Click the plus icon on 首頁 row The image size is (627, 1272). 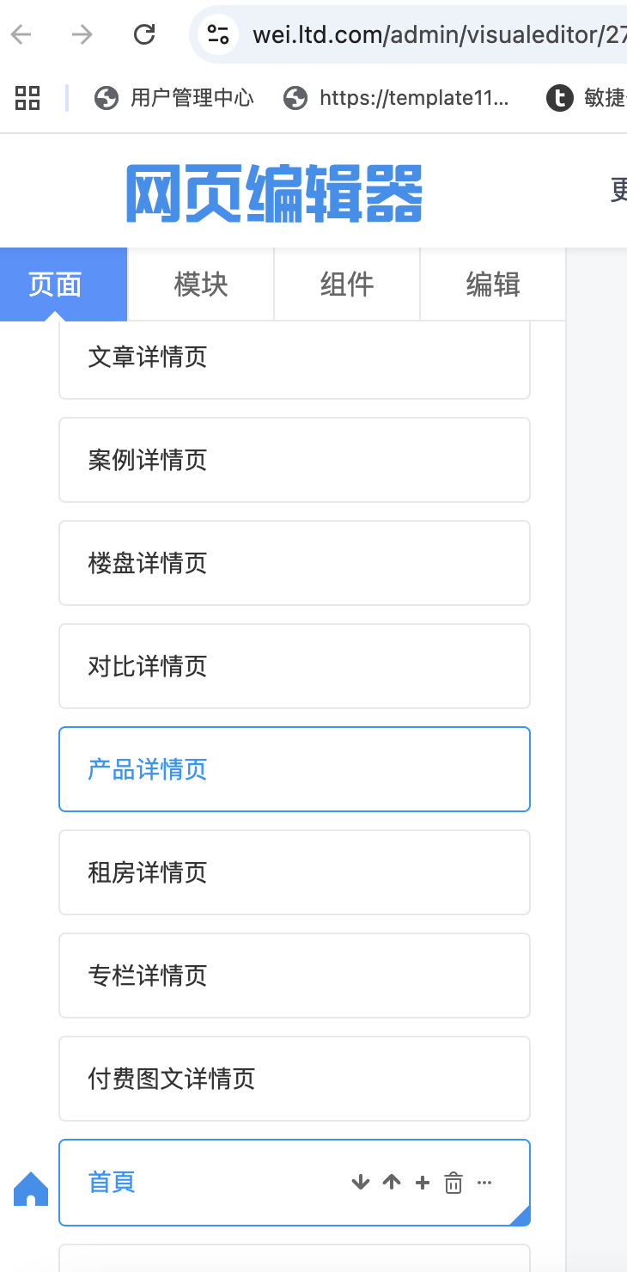423,1183
